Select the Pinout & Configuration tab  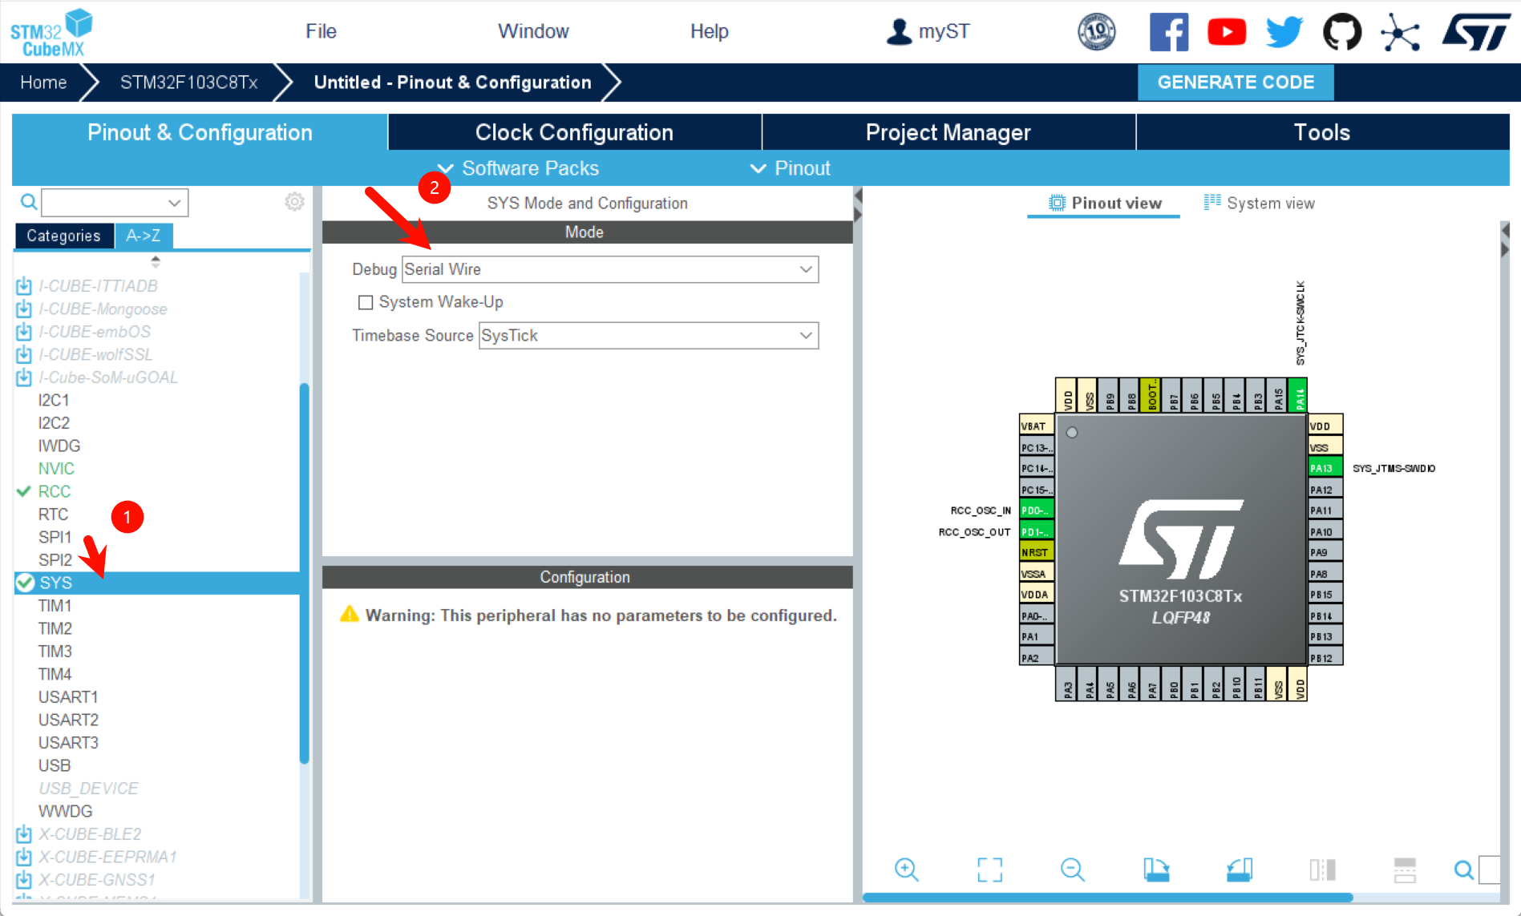click(x=200, y=132)
